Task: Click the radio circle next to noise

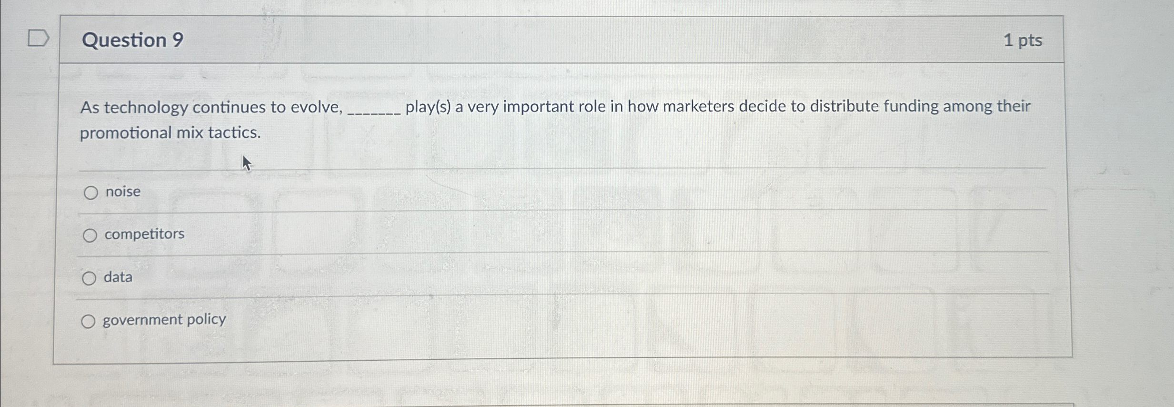Action: [x=90, y=193]
